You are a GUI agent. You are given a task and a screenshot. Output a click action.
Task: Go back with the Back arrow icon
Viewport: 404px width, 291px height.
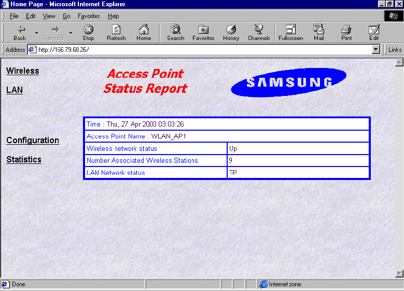point(21,30)
